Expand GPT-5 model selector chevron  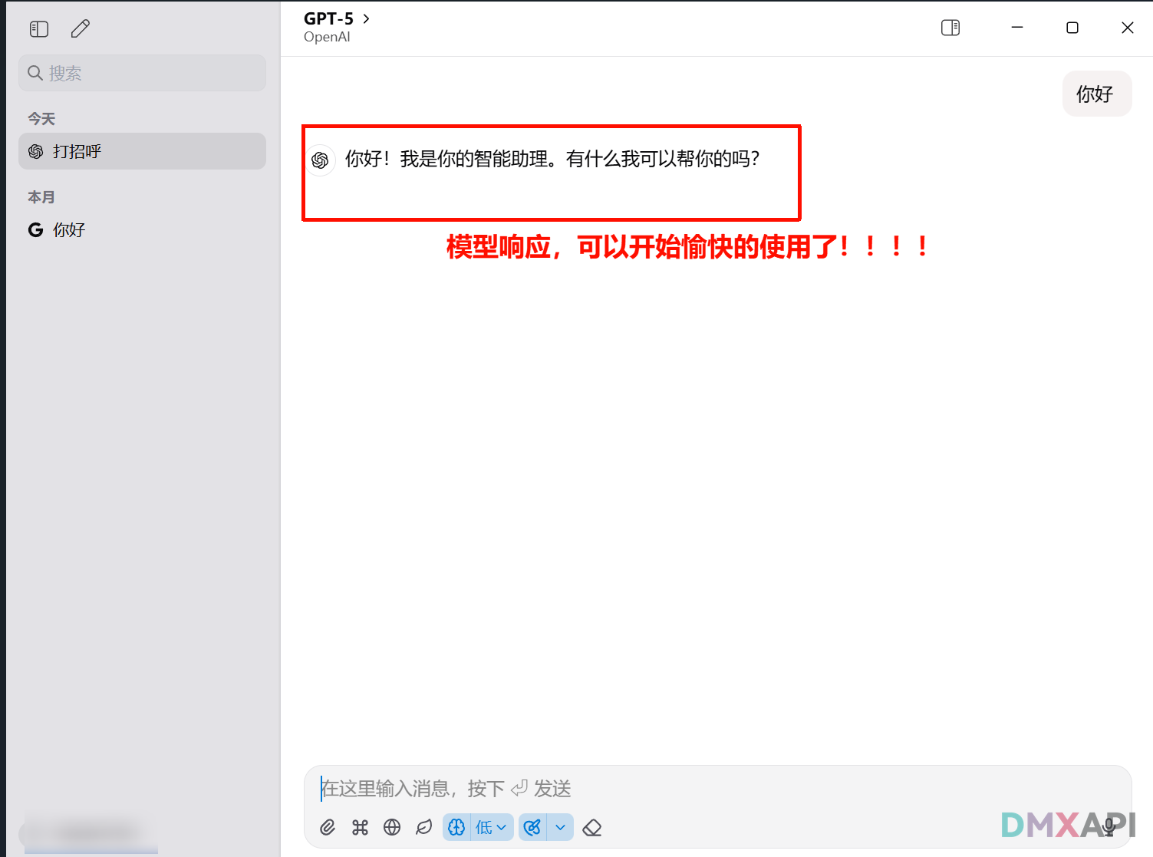(x=367, y=18)
